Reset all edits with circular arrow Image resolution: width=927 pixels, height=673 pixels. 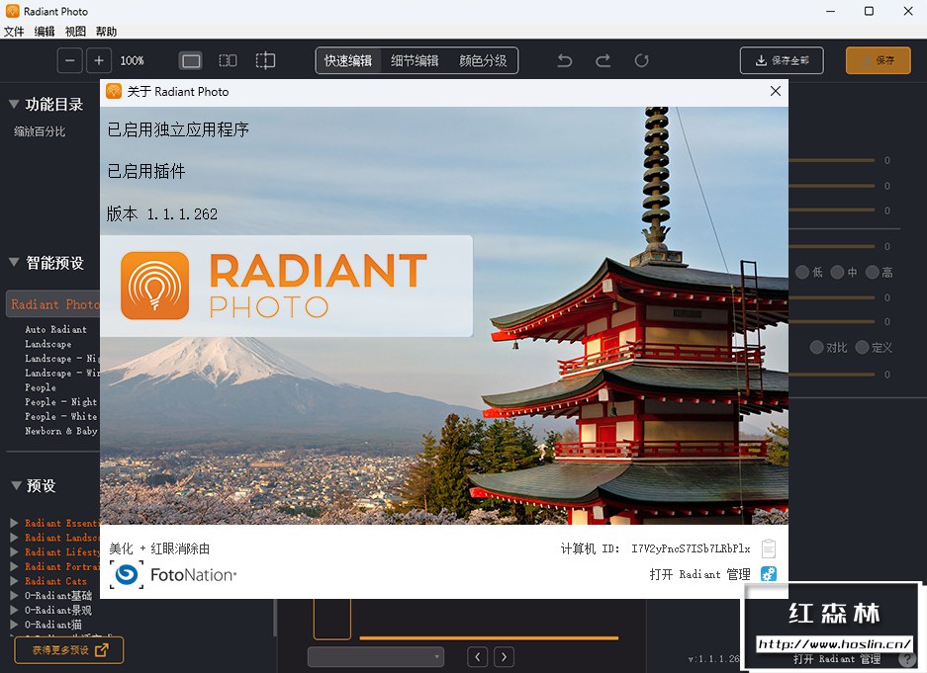click(641, 61)
